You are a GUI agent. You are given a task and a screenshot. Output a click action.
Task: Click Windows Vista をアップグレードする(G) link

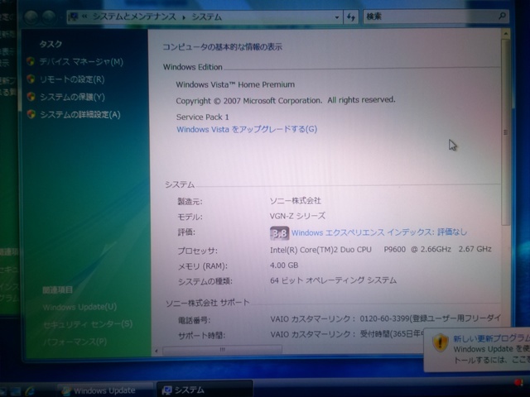pyautogui.click(x=247, y=129)
